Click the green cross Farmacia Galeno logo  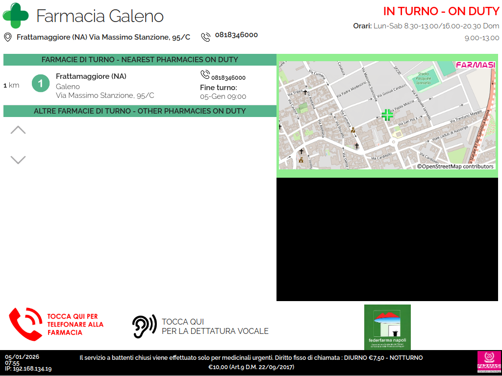(16, 16)
